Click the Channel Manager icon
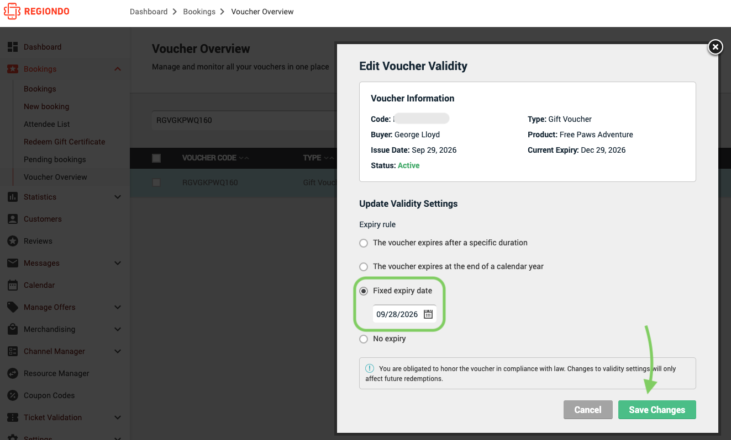 [x=13, y=351]
